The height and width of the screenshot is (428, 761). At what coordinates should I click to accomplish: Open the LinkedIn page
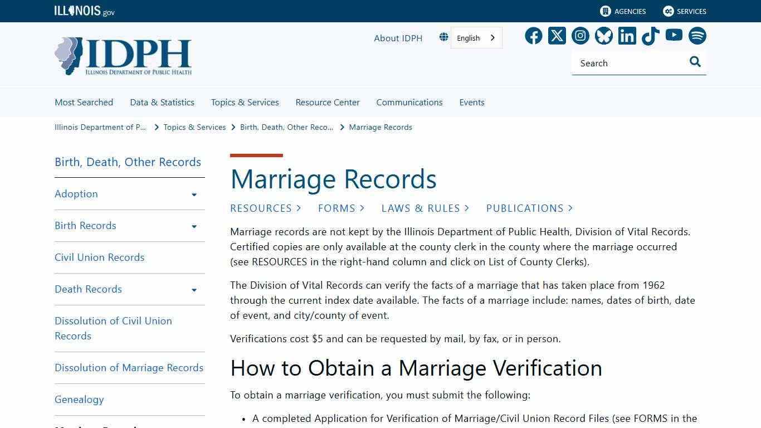[x=627, y=36]
